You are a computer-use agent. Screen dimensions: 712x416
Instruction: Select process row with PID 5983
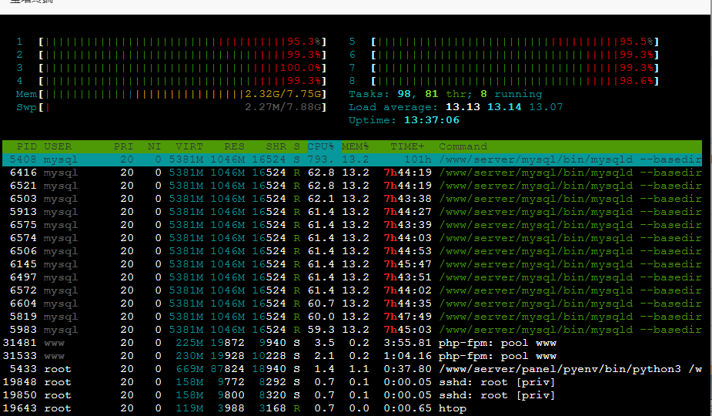coord(352,330)
